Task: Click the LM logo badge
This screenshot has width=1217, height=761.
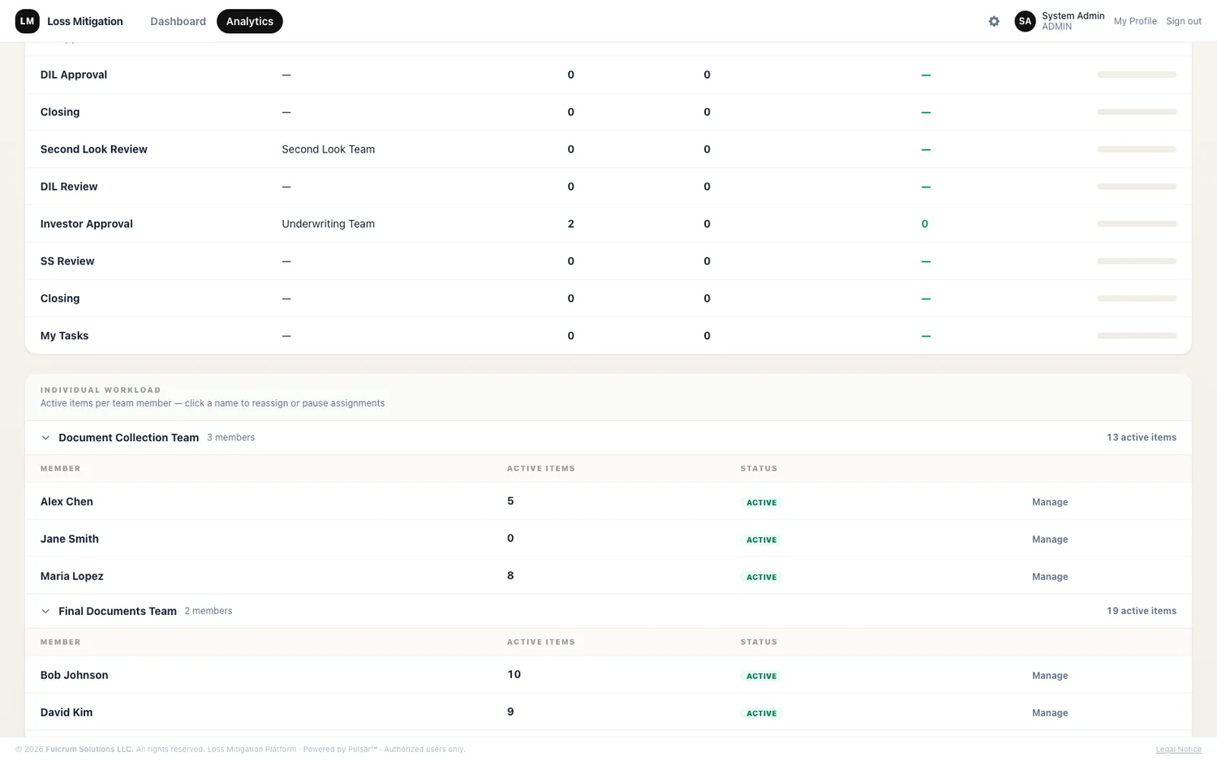Action: coord(27,21)
